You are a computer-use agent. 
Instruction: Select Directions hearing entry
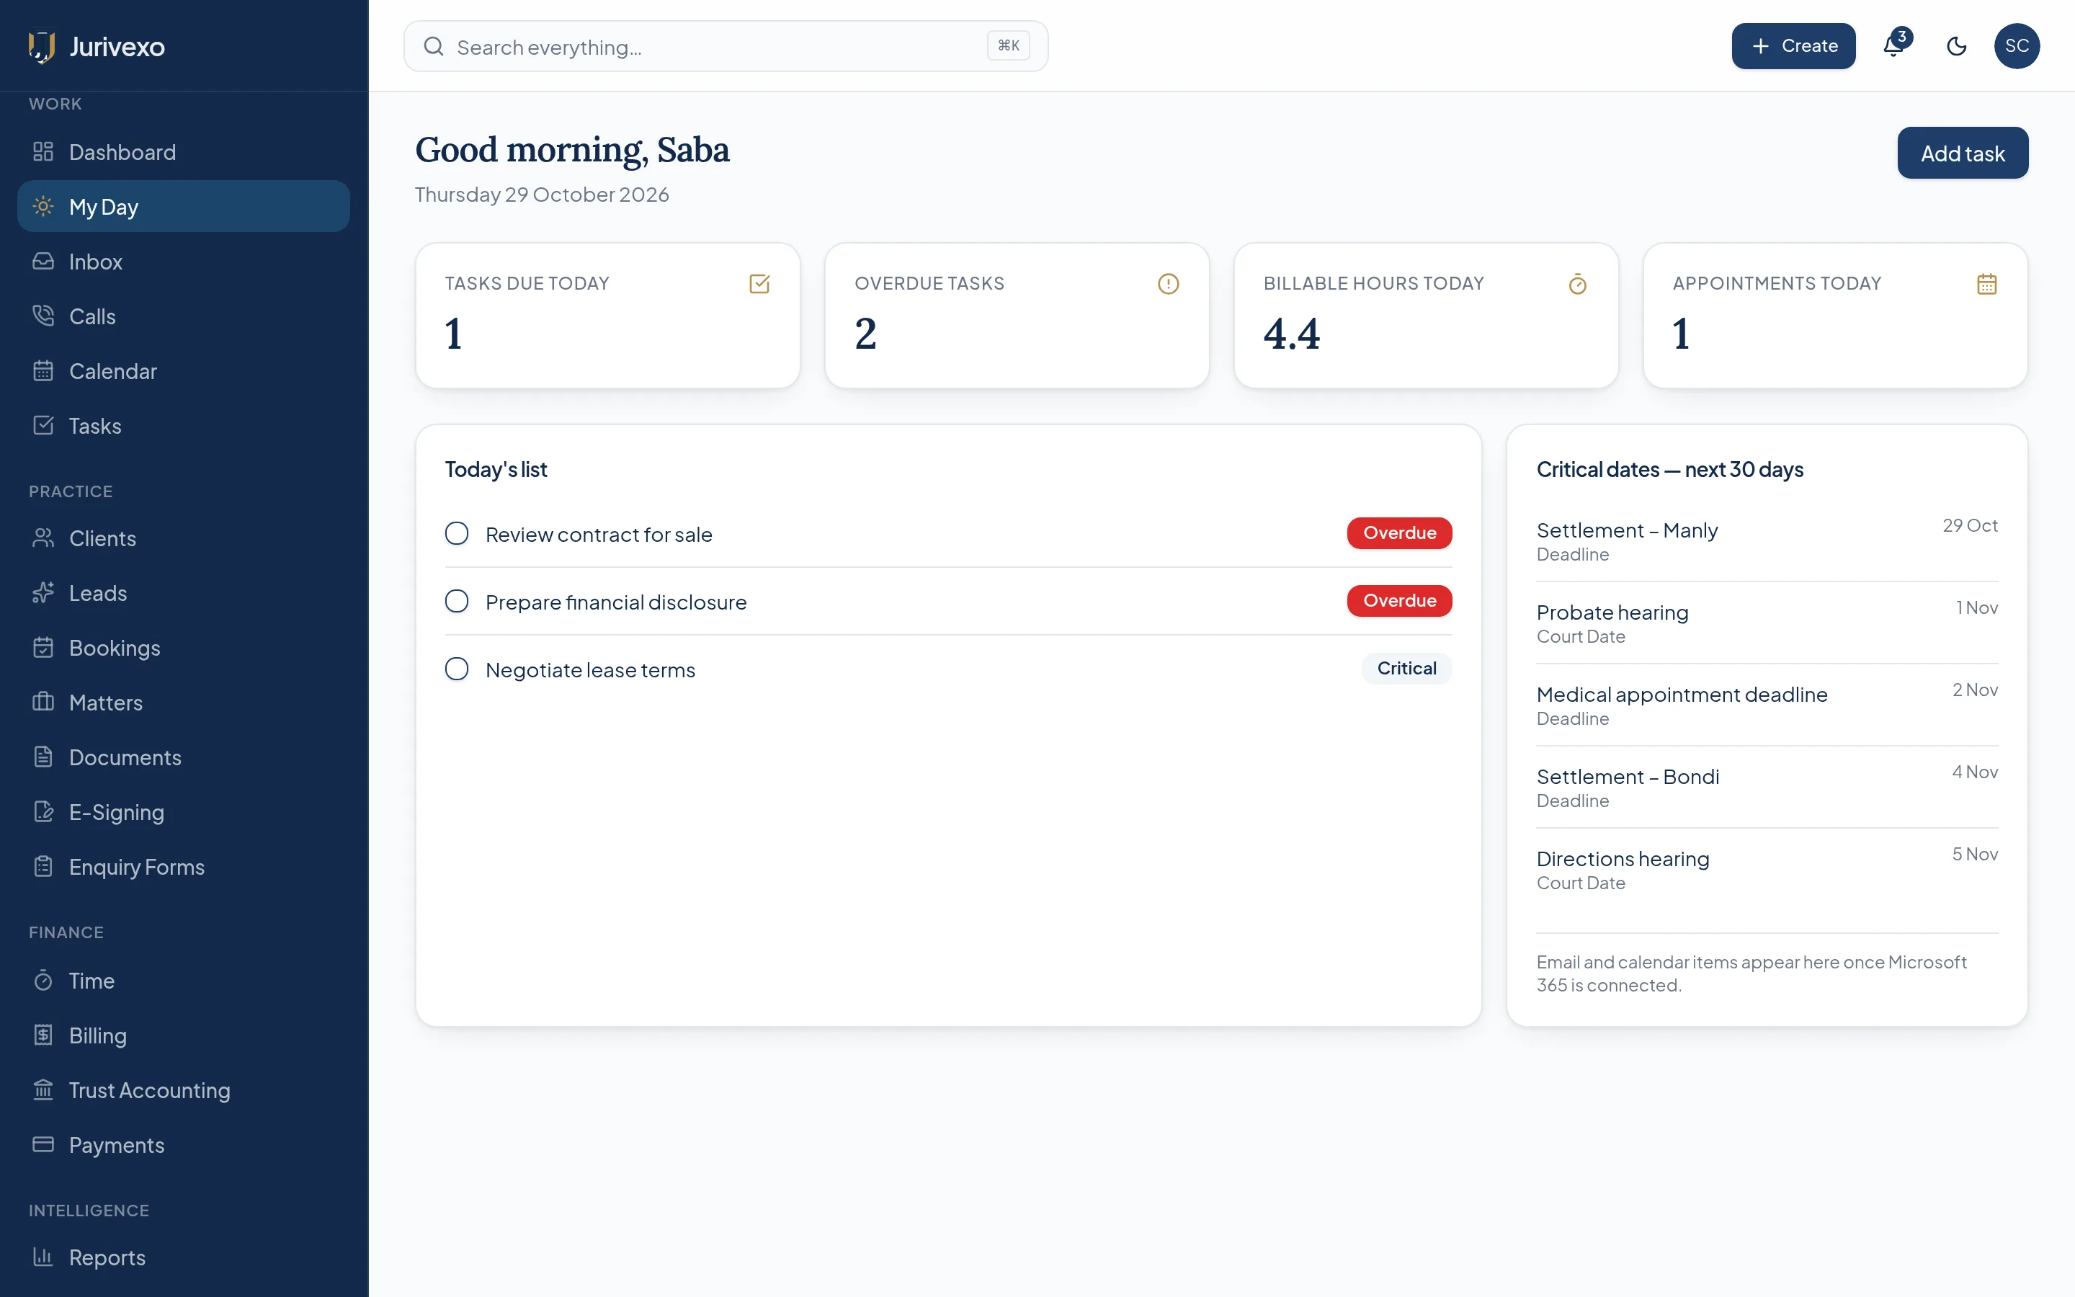[x=1767, y=870]
